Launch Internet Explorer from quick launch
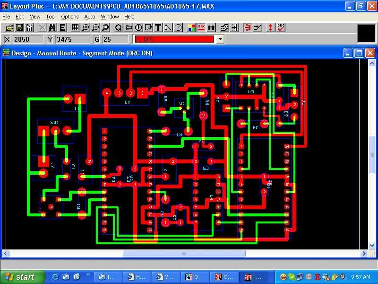The width and height of the screenshot is (378, 284). tap(55, 277)
